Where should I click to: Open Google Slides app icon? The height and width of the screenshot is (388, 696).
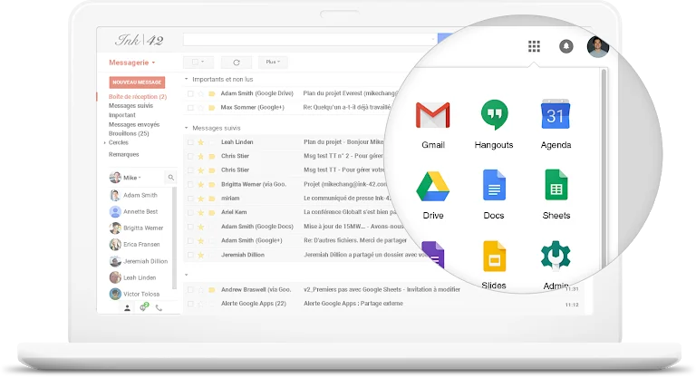pos(494,257)
